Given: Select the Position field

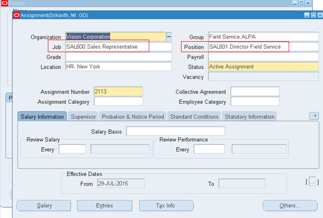Looking at the screenshot, I should pos(263,47).
